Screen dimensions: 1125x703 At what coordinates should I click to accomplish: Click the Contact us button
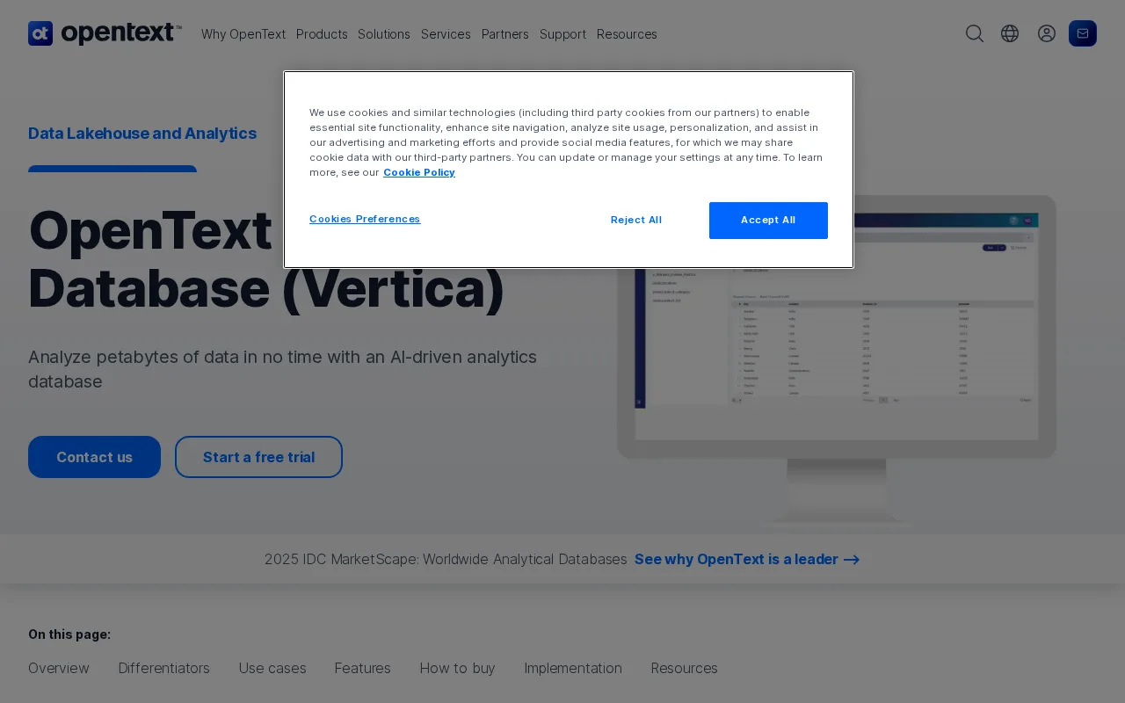[94, 457]
